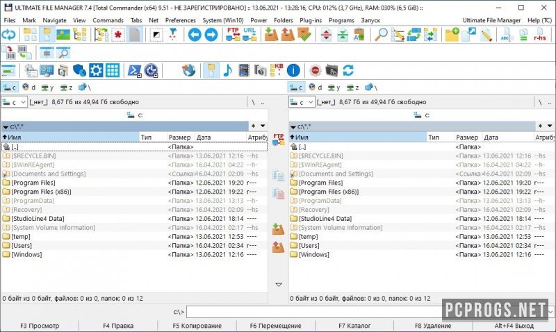Click middle-bar FTP icon between panels

click(x=279, y=140)
